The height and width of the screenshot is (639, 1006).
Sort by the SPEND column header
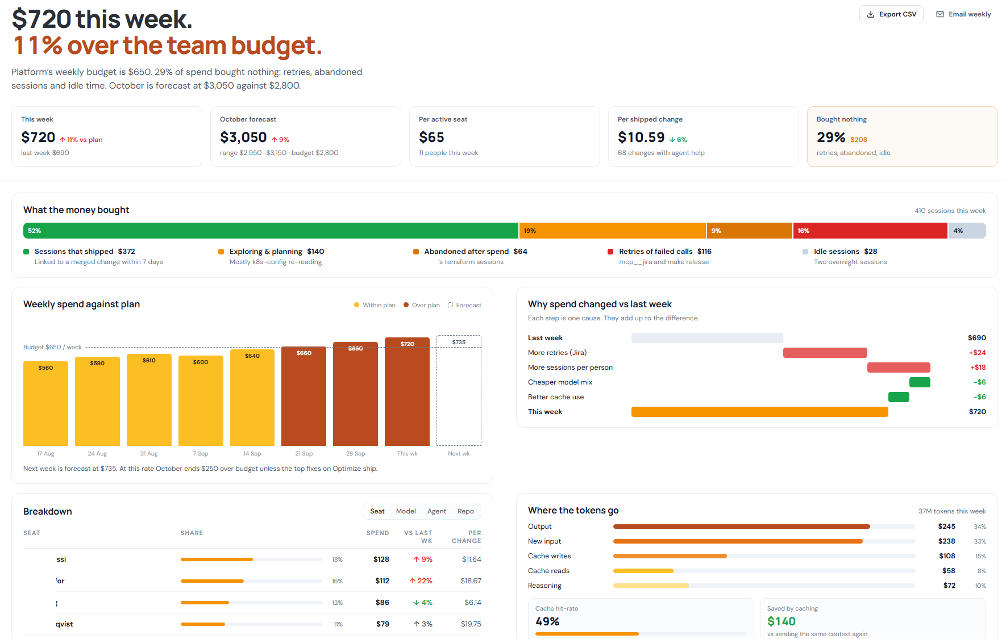[377, 533]
